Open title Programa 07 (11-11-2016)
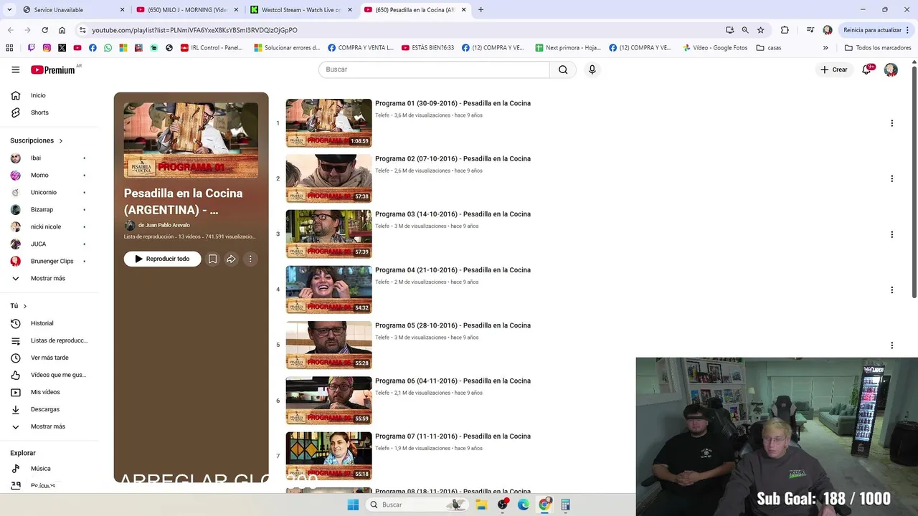This screenshot has width=918, height=516. point(453,436)
